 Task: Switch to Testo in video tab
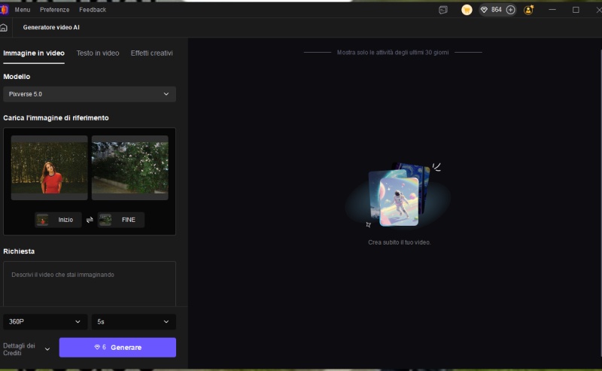coord(98,53)
